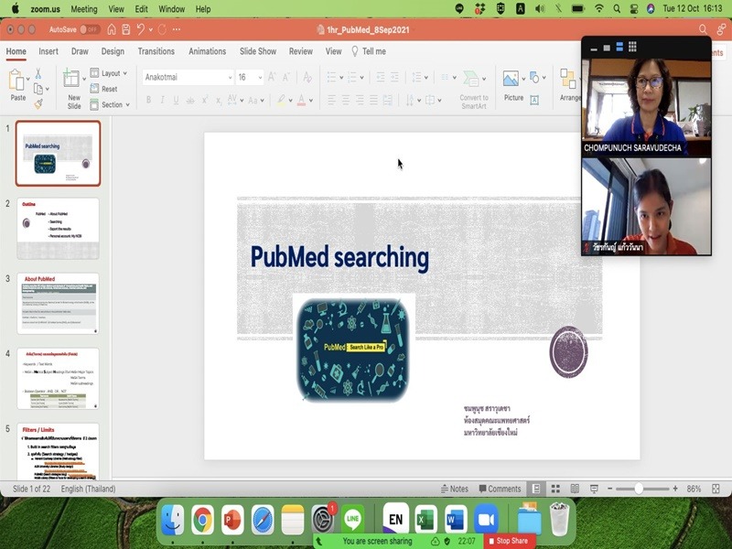
Task: Click the Paste icon in ribbon
Action: pos(17,81)
